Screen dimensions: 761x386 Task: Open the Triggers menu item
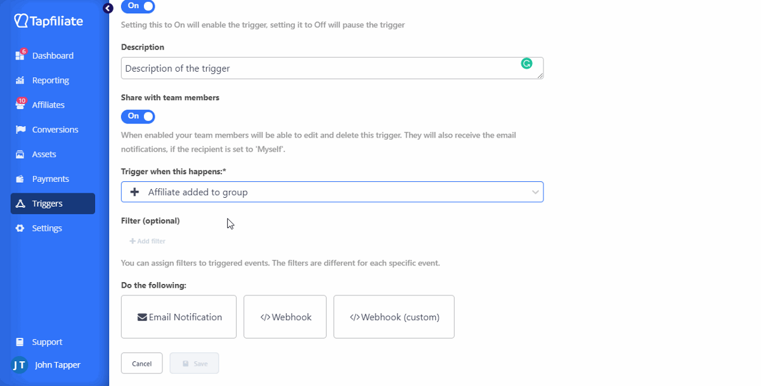tap(53, 203)
